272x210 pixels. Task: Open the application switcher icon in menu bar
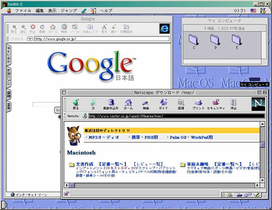(x=263, y=11)
